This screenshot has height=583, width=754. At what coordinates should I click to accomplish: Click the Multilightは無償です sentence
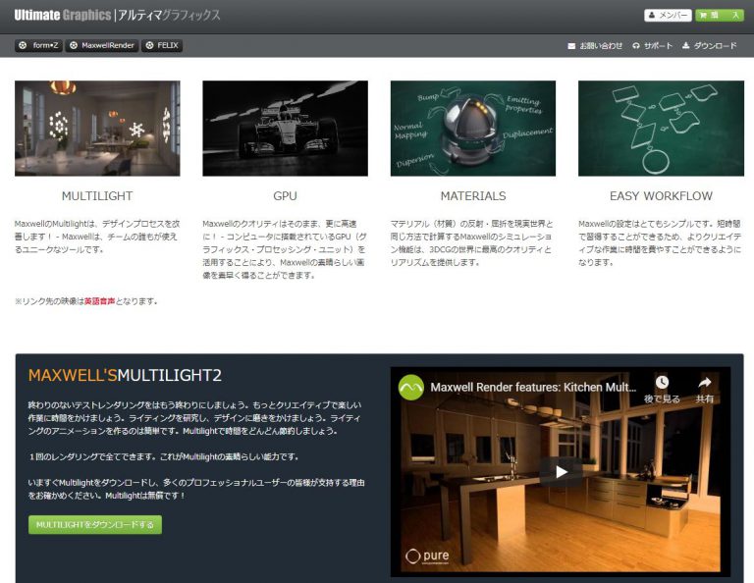(145, 496)
